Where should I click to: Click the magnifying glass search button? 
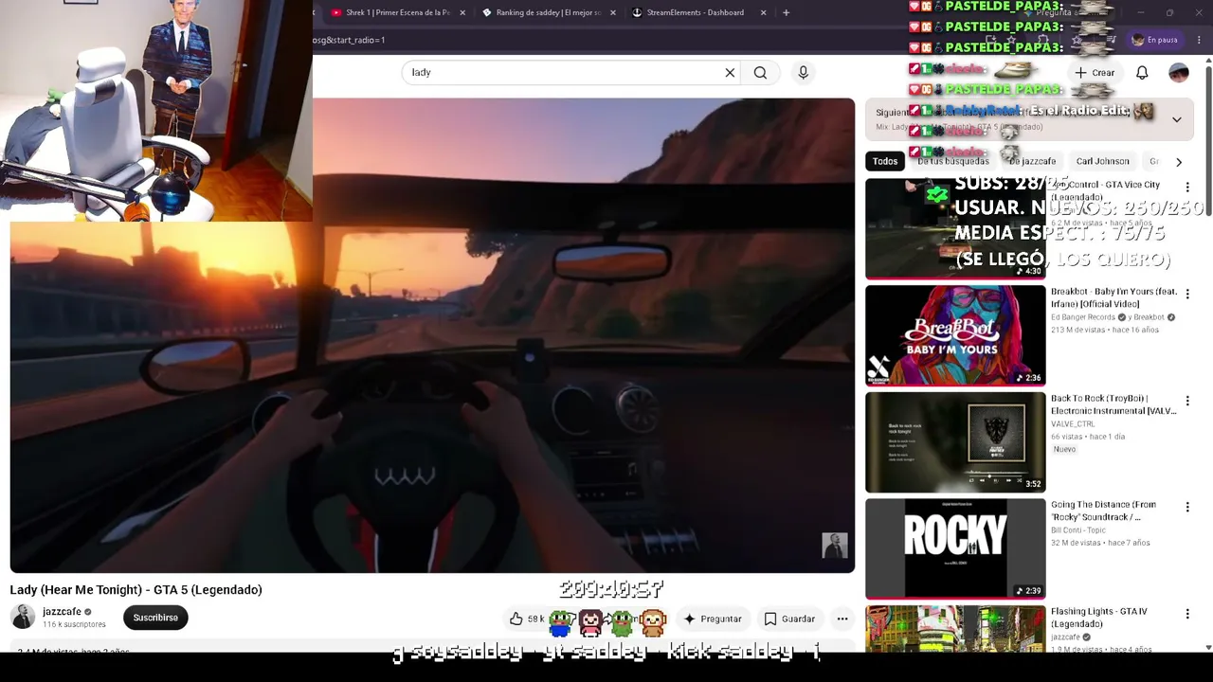(760, 73)
